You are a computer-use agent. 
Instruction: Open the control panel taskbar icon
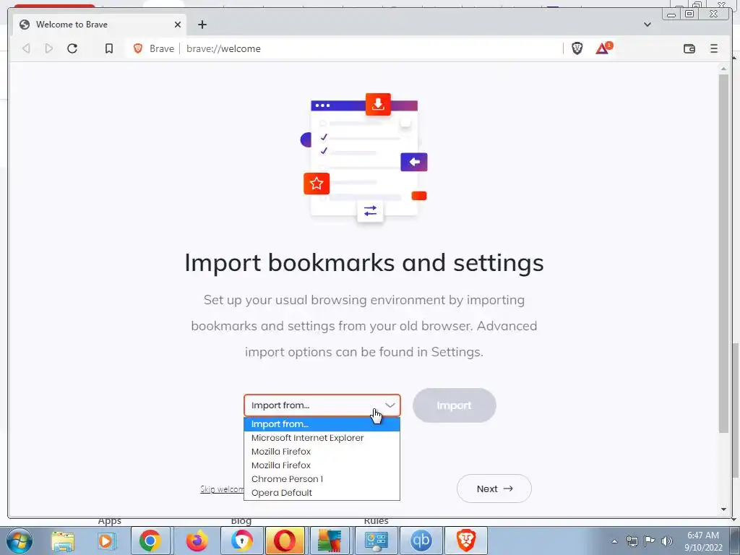pyautogui.click(x=376, y=541)
